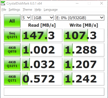Open the Theme menu
Screen dimensions: 108x98
[27, 10]
